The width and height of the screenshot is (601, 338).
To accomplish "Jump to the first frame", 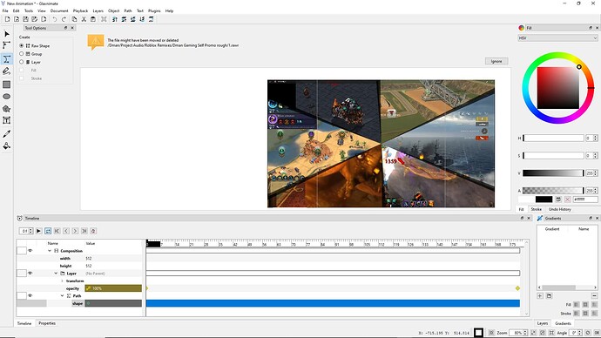I will (57, 231).
